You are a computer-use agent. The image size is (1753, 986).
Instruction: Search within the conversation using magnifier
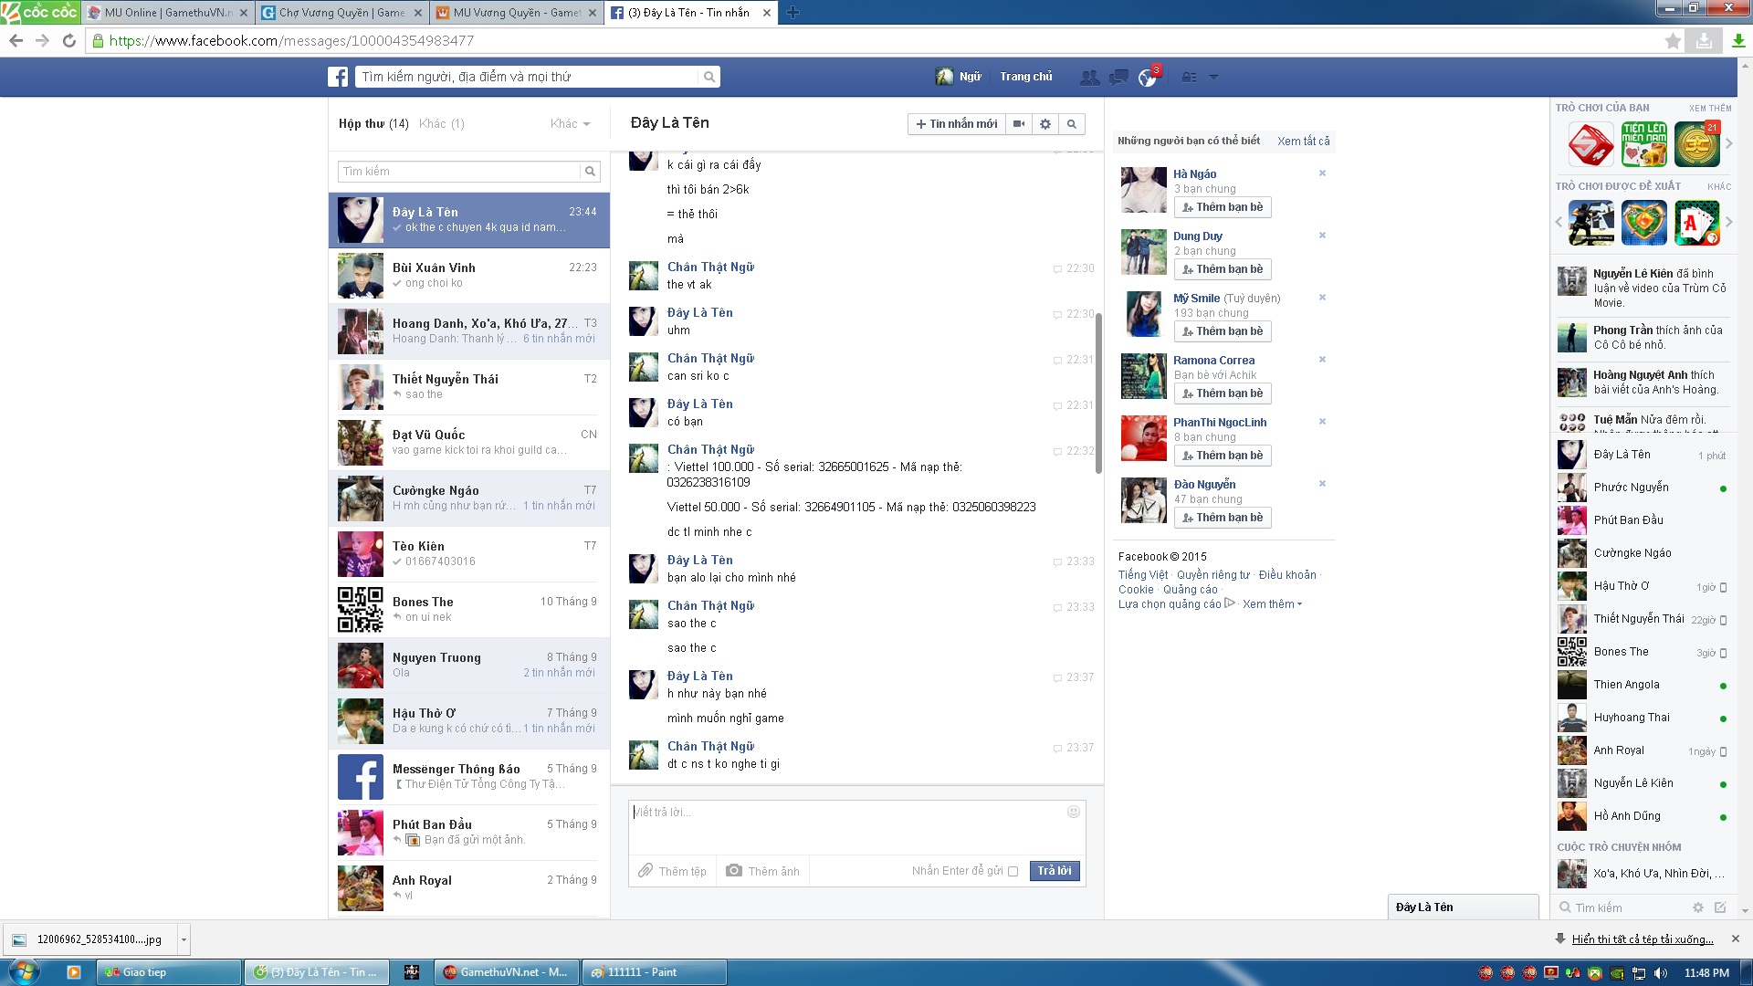pos(1072,124)
